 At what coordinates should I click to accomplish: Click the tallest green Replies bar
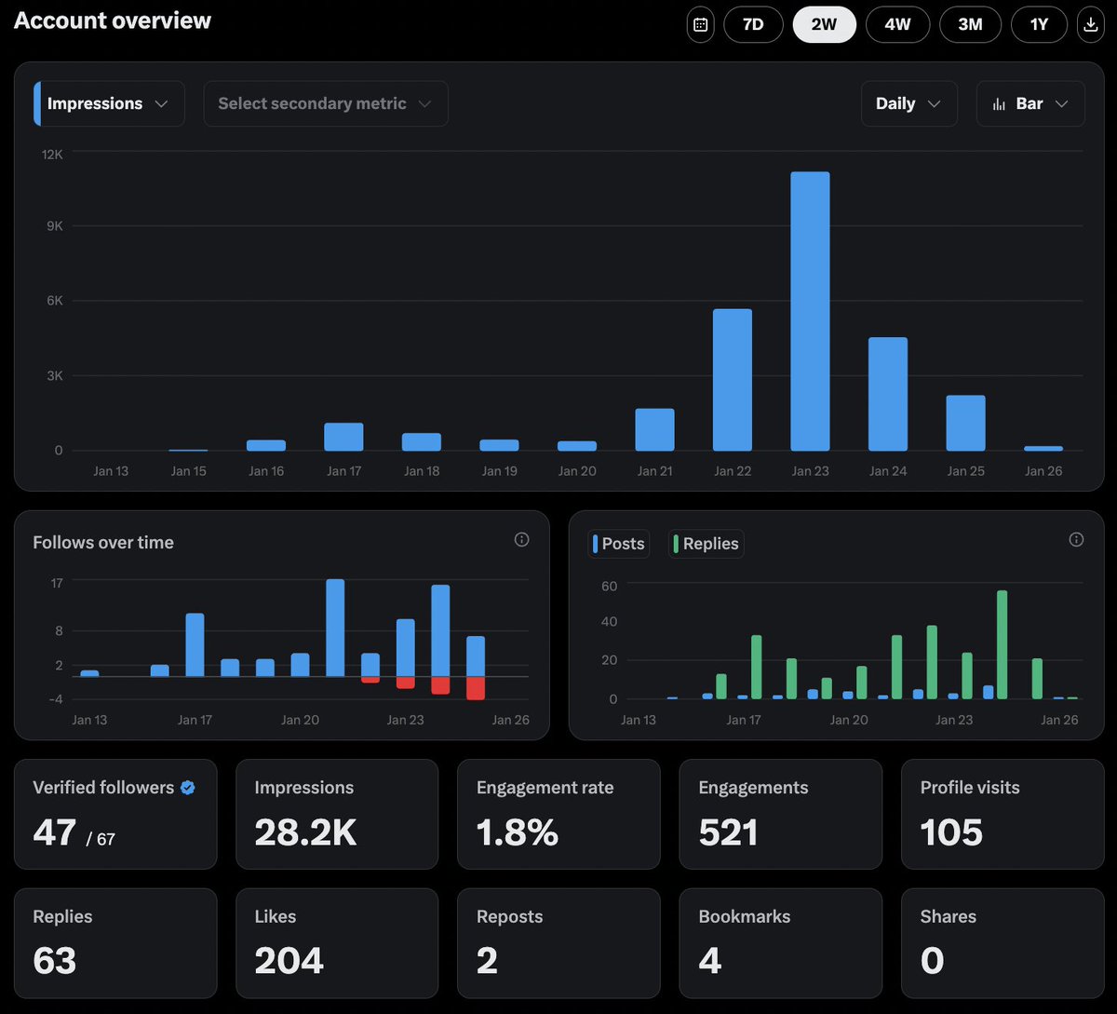[1002, 644]
